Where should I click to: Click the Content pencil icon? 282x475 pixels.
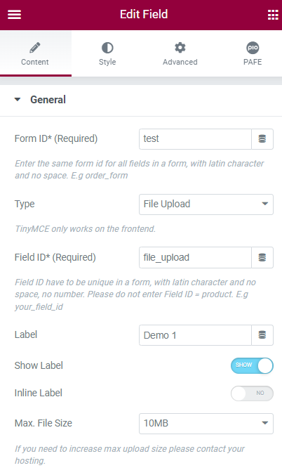35,48
